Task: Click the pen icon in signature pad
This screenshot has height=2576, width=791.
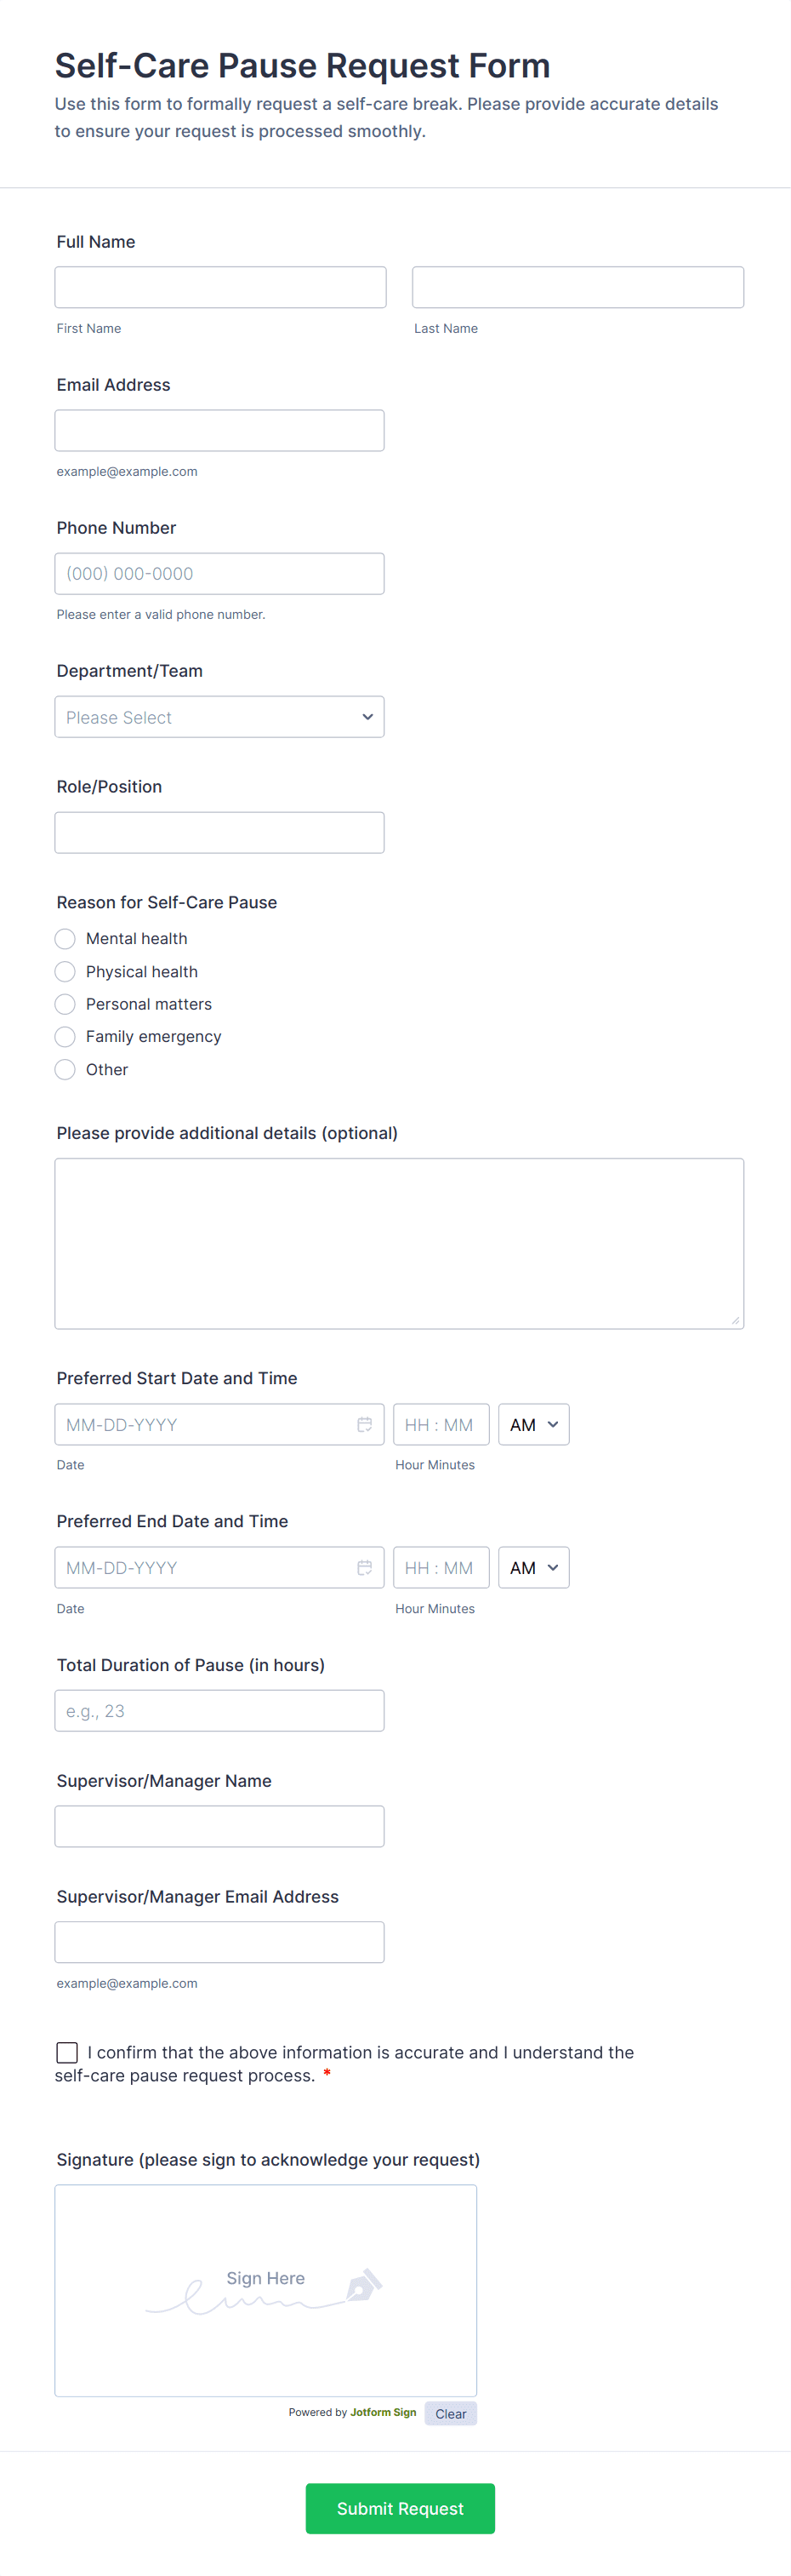Action: 363,2284
